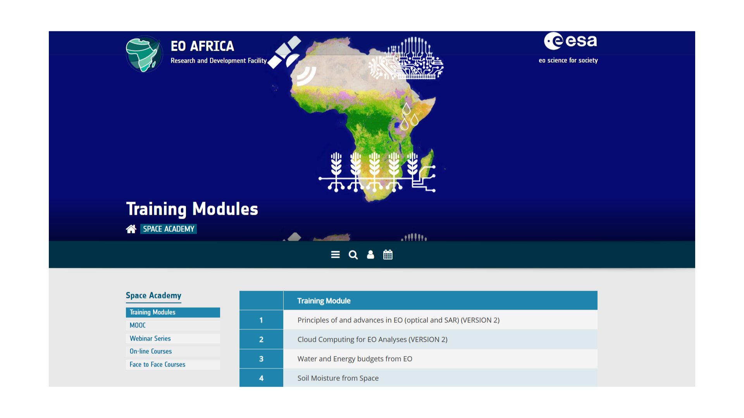Screen dimensions: 744x418
Task: Open the SPACE ACADEMY breadcrumb
Action: [x=169, y=229]
